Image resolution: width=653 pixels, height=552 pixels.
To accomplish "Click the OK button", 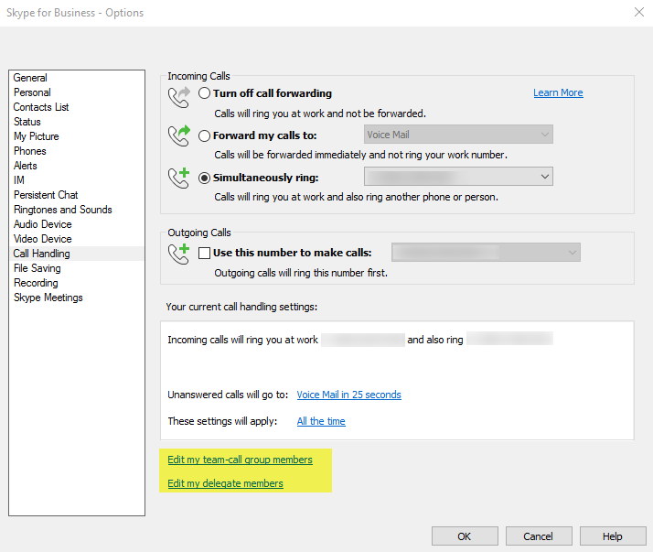I will coord(465,536).
